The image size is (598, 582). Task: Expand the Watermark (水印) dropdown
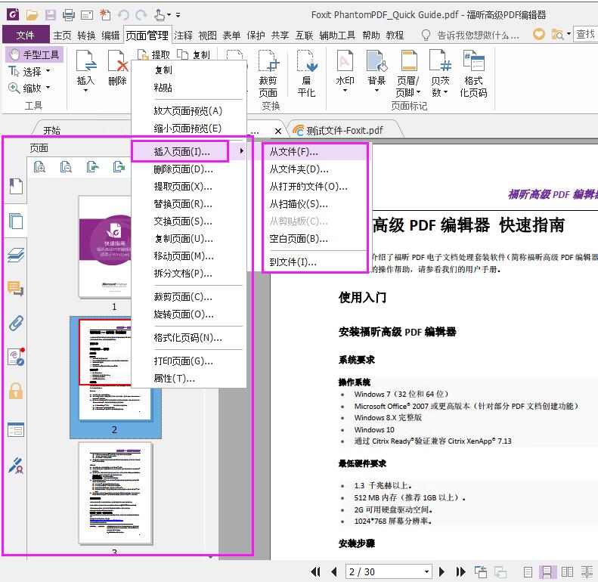pyautogui.click(x=345, y=91)
